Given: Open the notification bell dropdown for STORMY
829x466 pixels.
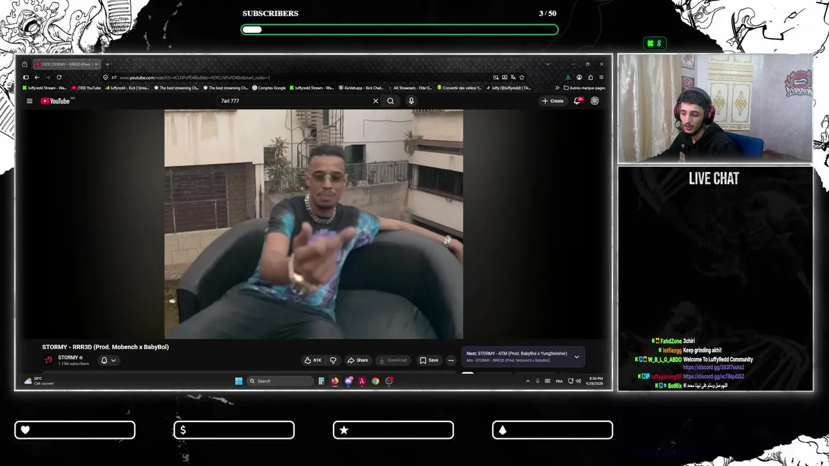Looking at the screenshot, I should pos(108,361).
